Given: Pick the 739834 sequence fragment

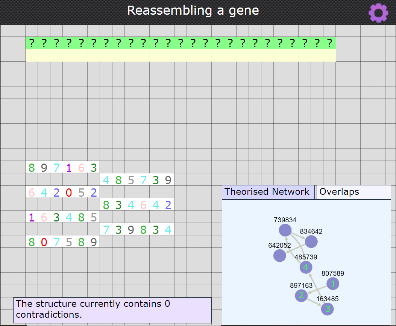Looking at the screenshot, I should [137, 230].
